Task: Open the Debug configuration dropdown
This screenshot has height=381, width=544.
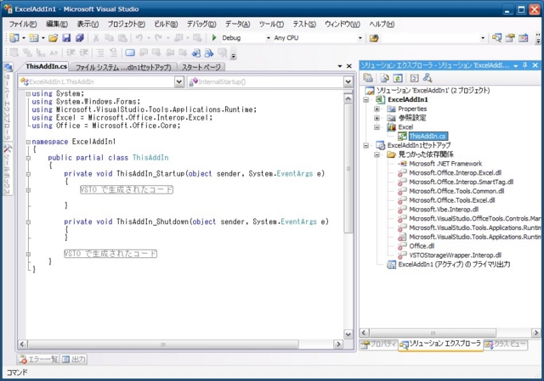Action: click(269, 37)
